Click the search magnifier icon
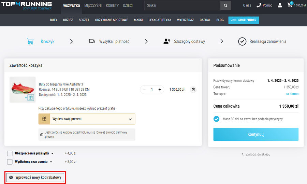 pyautogui.click(x=225, y=5)
